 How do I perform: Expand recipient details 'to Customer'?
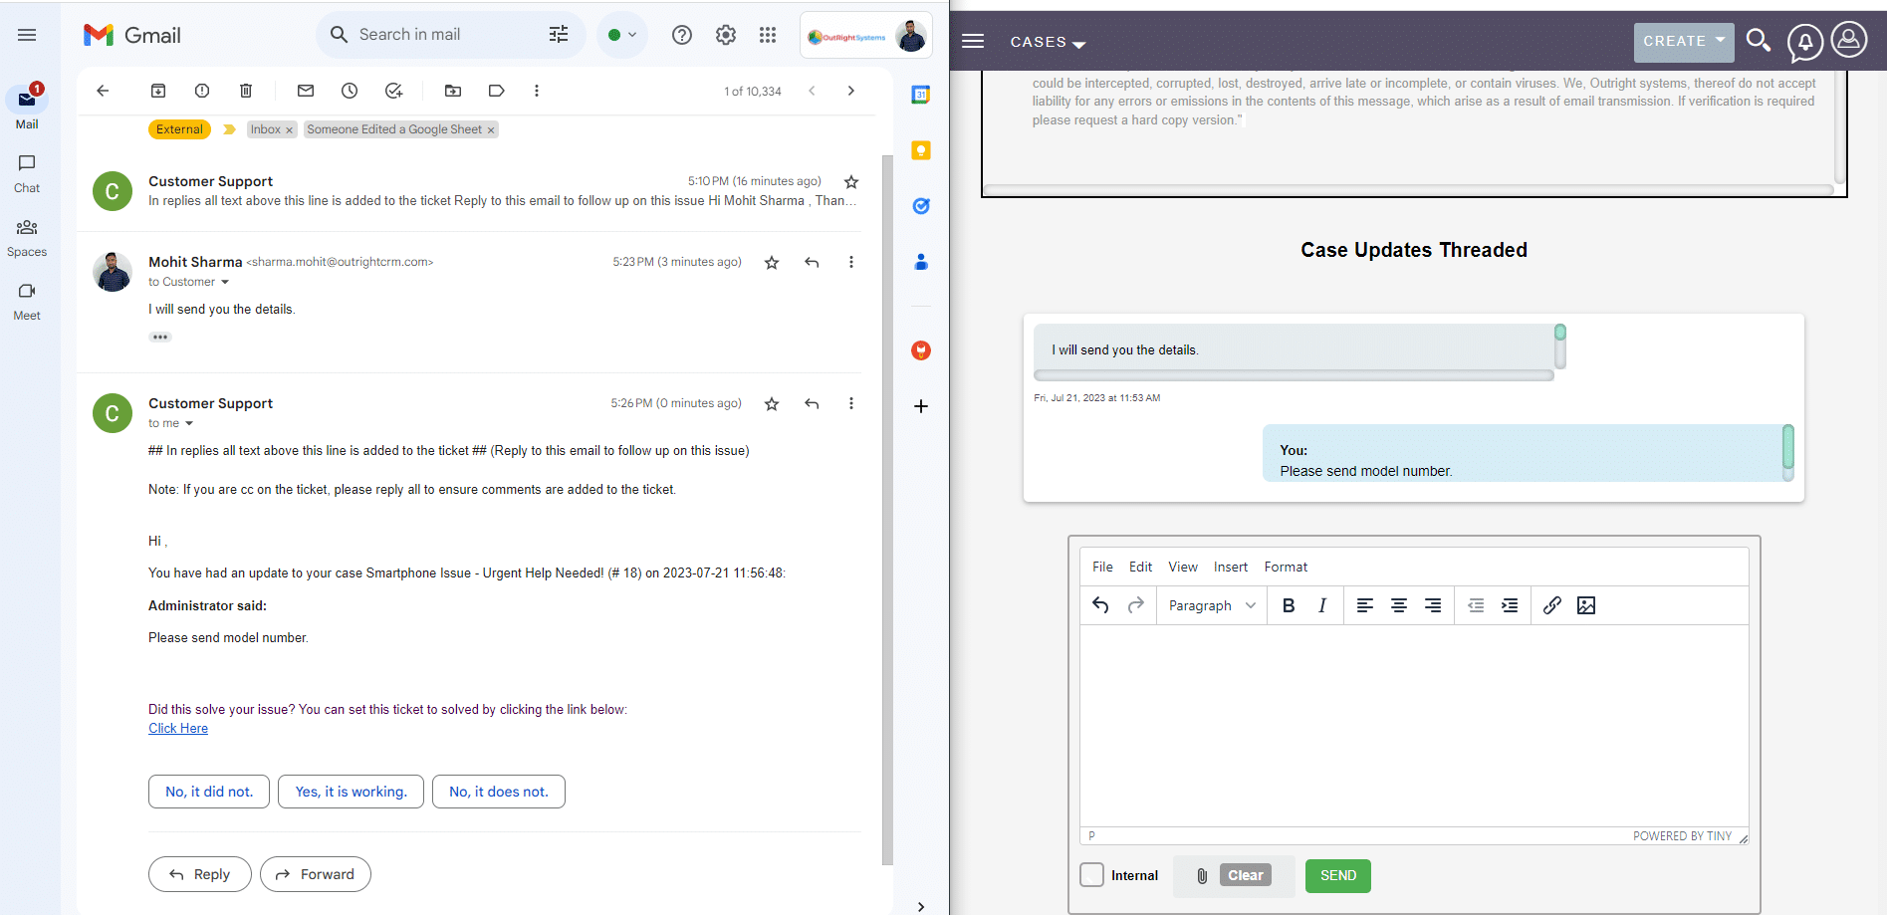pos(225,282)
